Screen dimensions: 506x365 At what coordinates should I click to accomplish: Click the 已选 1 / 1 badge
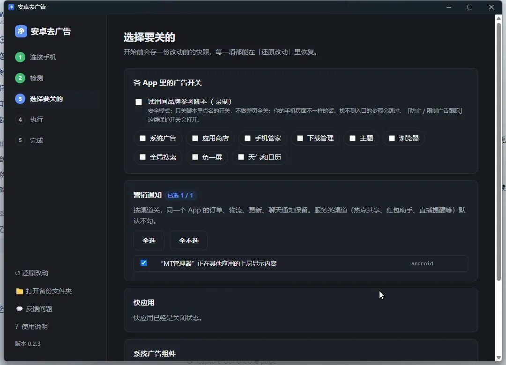(x=180, y=196)
